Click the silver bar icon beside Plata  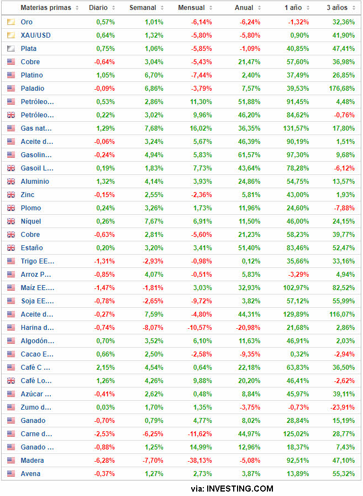click(x=11, y=49)
